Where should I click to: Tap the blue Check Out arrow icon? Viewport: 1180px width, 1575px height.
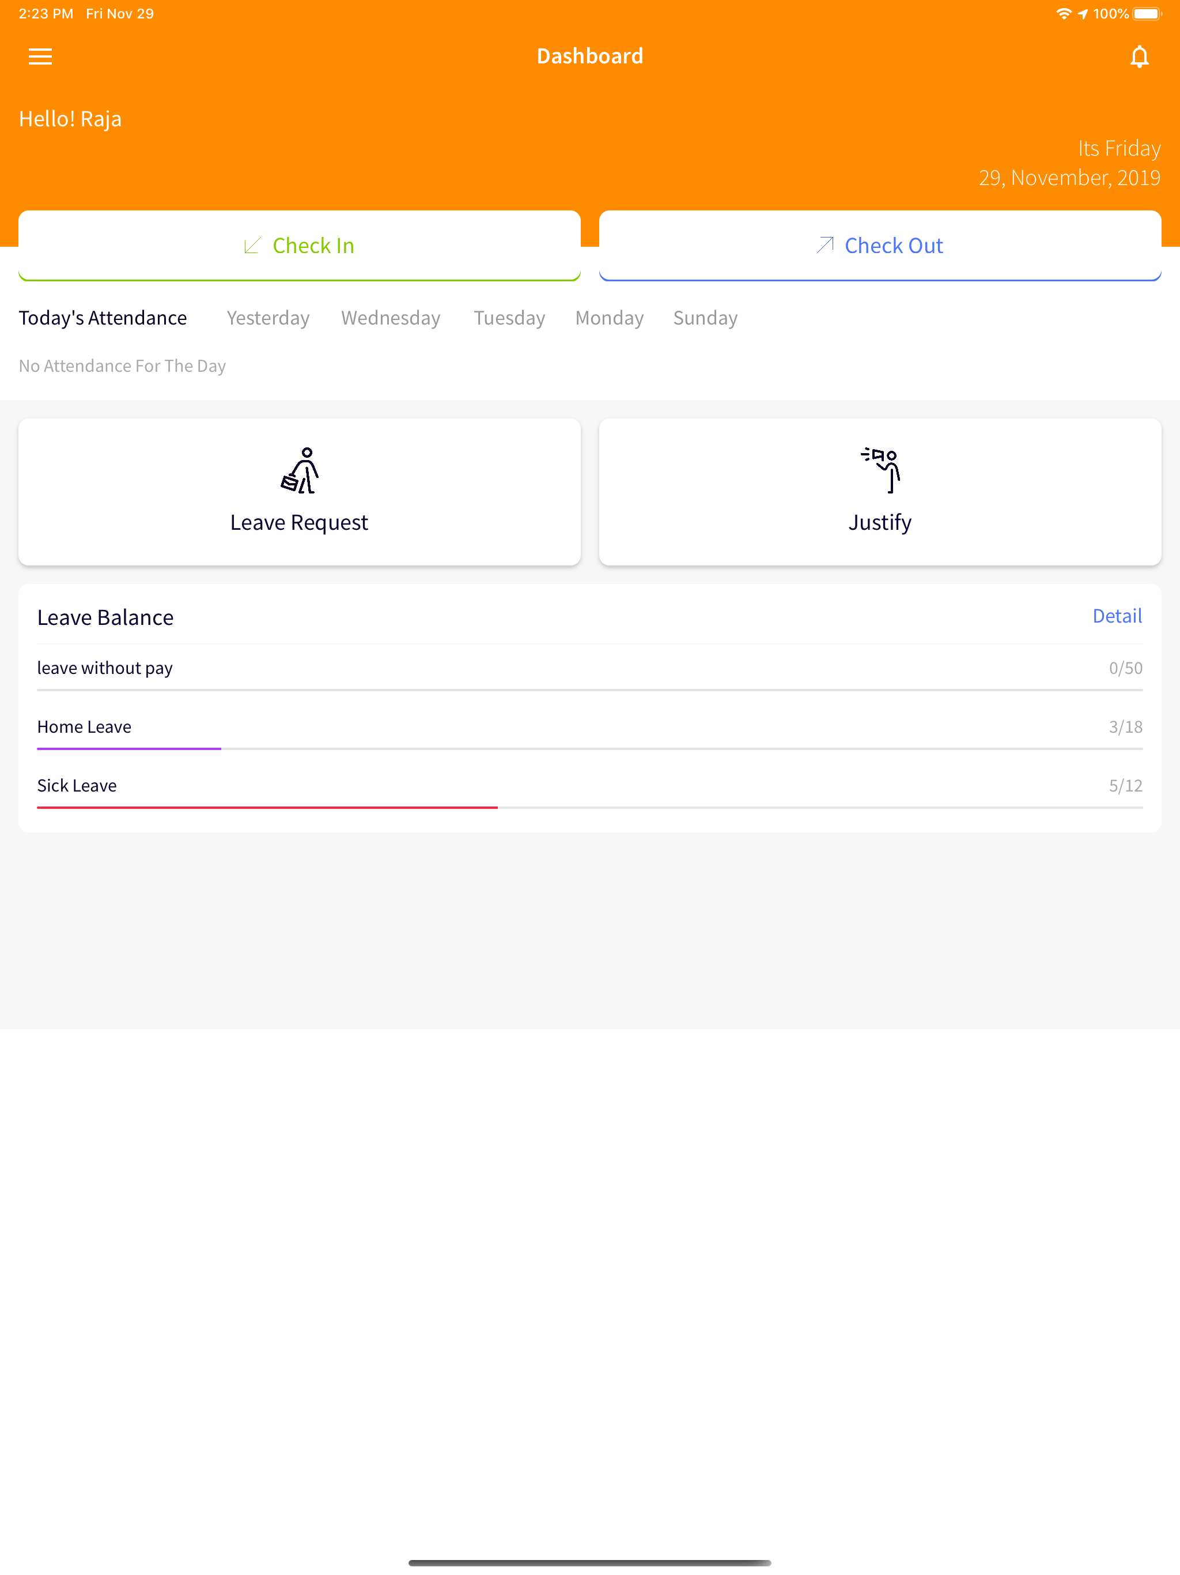pyautogui.click(x=825, y=245)
